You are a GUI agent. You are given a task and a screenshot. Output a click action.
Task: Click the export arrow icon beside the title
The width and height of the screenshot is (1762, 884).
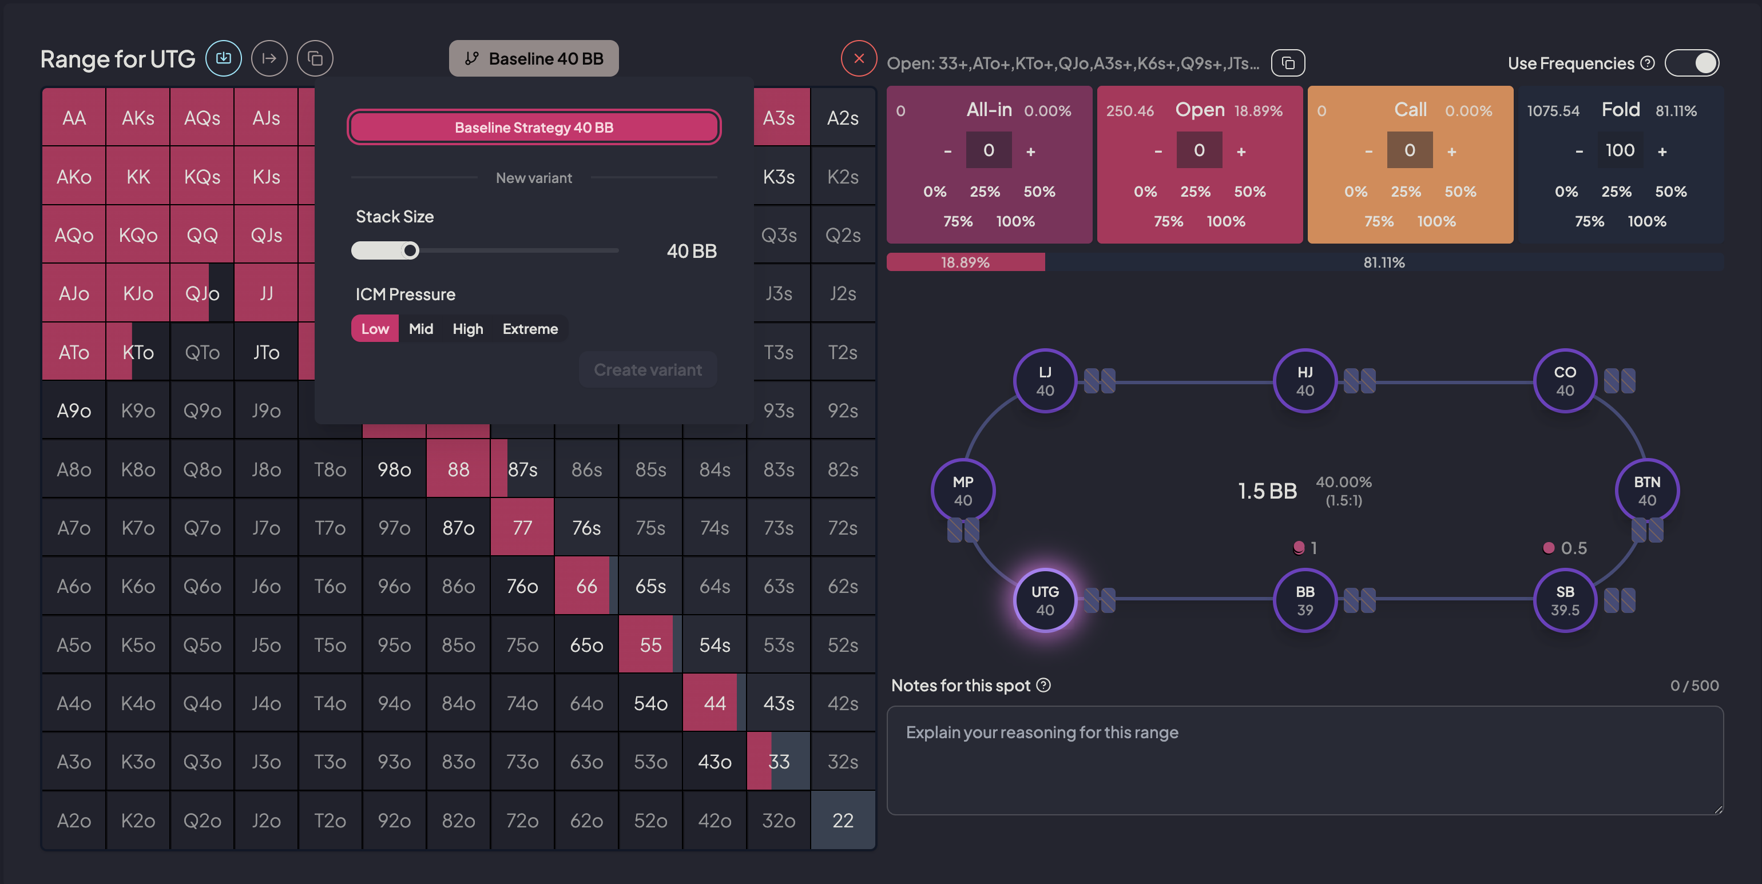click(x=269, y=59)
